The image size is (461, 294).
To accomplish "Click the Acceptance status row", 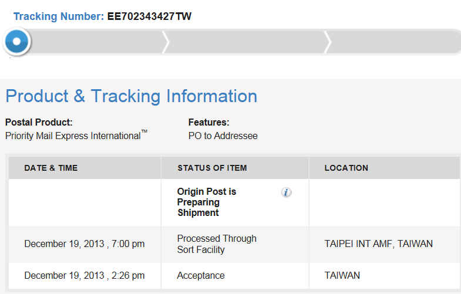I will [x=201, y=275].
